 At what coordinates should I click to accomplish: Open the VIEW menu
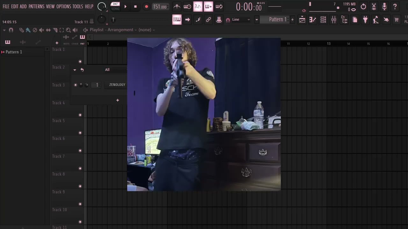pos(50,6)
